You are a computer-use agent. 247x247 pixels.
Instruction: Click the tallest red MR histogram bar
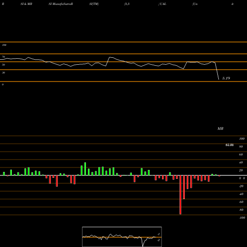click(x=180, y=195)
